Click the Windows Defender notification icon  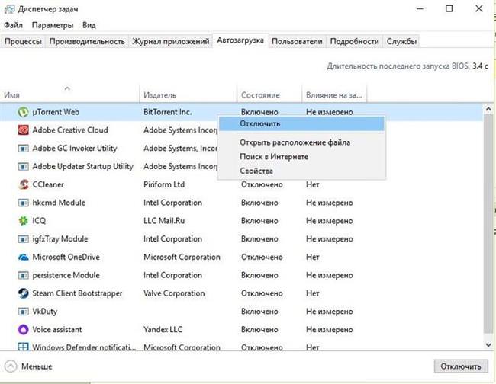tap(24, 347)
